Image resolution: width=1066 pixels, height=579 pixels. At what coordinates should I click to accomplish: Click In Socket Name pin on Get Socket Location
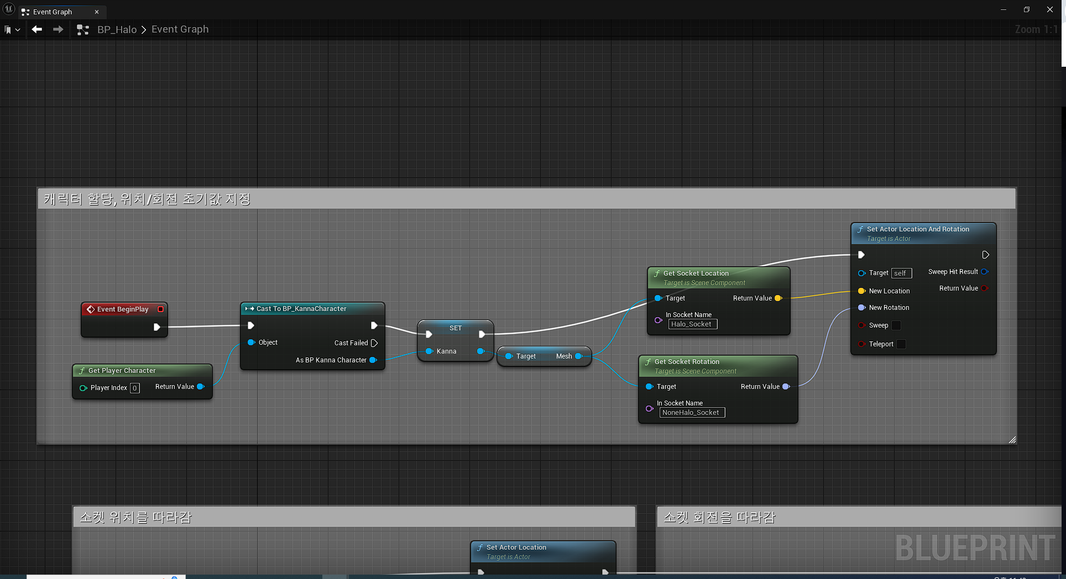[x=658, y=320]
